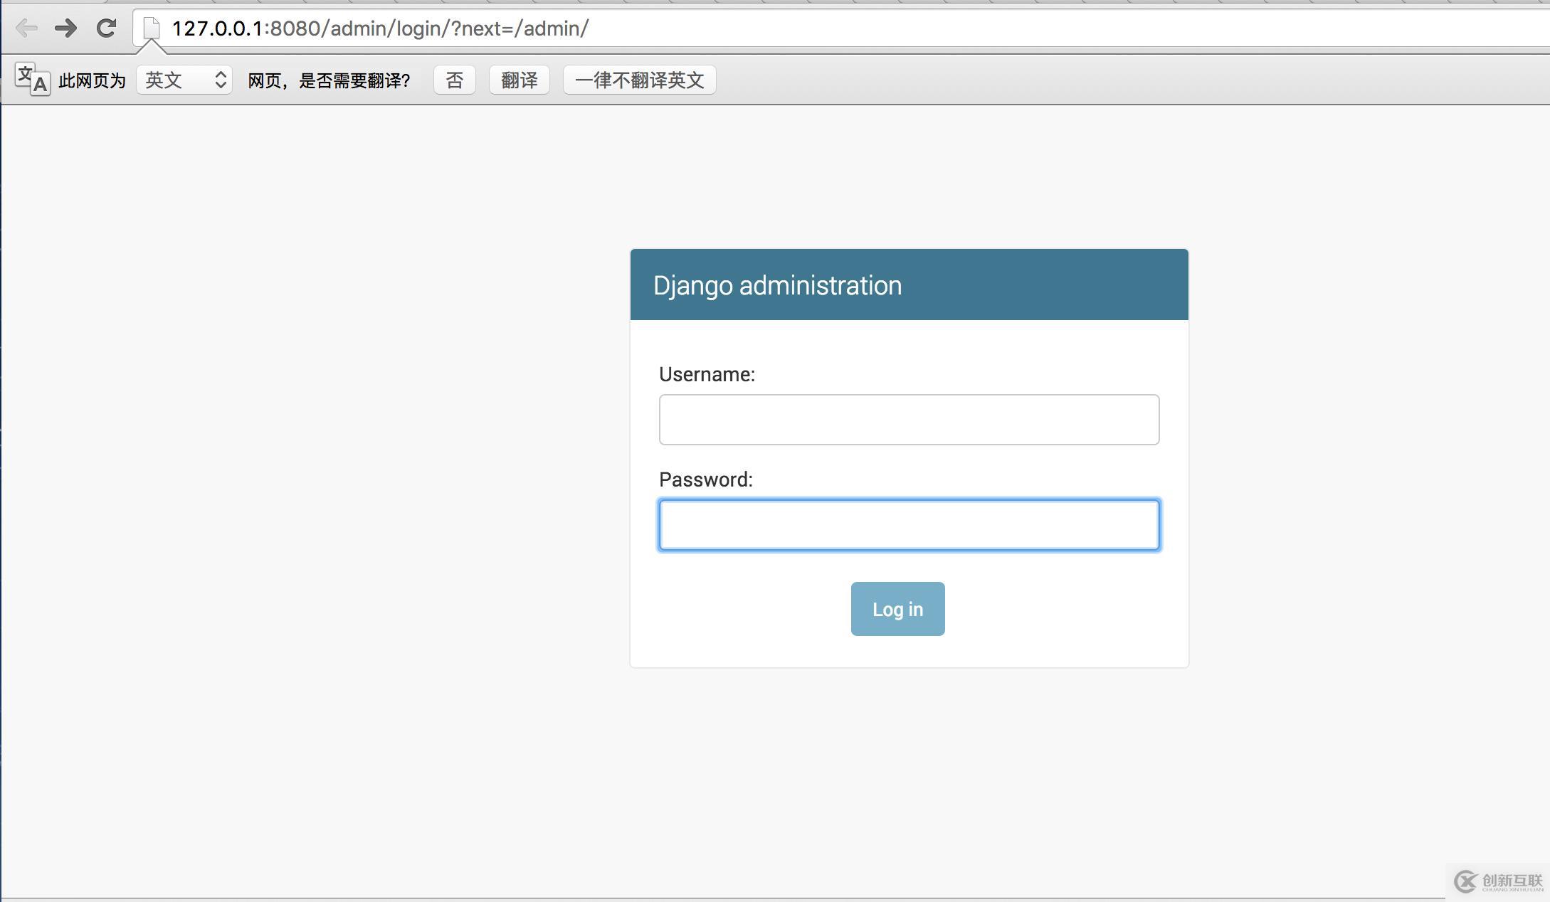Viewport: 1550px width, 902px height.
Task: Click the page info document icon
Action: tap(151, 28)
